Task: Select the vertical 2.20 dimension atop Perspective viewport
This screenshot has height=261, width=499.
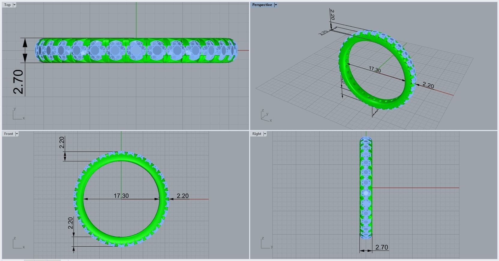Action: pos(332,14)
